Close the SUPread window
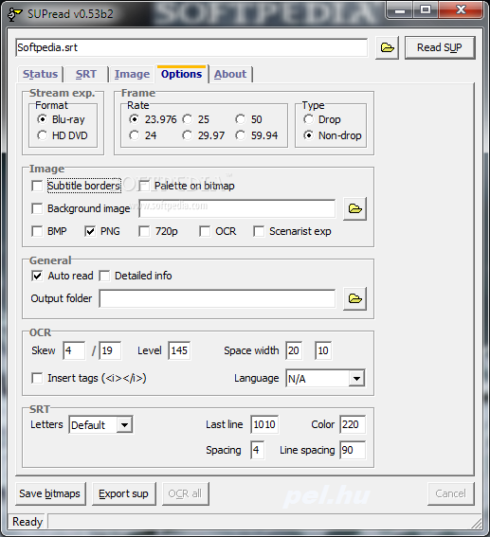The height and width of the screenshot is (537, 490). pos(461,11)
